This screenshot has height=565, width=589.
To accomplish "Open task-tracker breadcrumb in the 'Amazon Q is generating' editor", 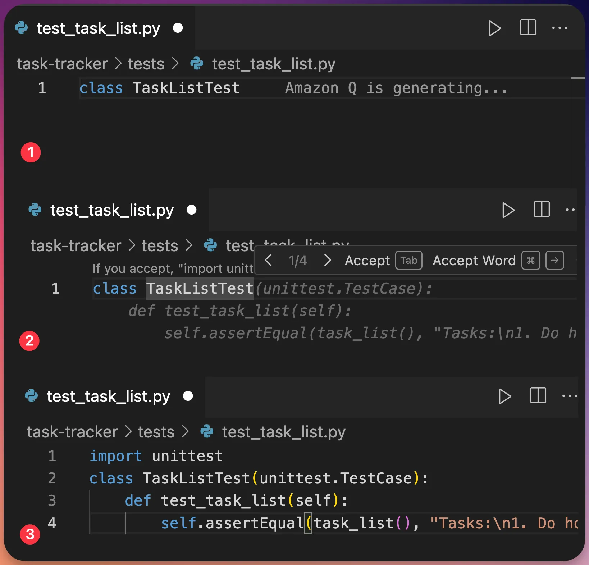I will tap(62, 64).
